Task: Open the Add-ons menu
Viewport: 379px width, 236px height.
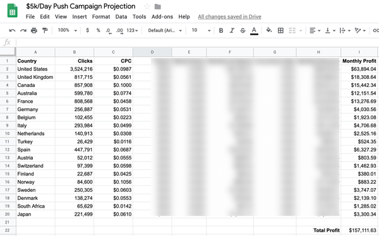Action: (x=162, y=16)
